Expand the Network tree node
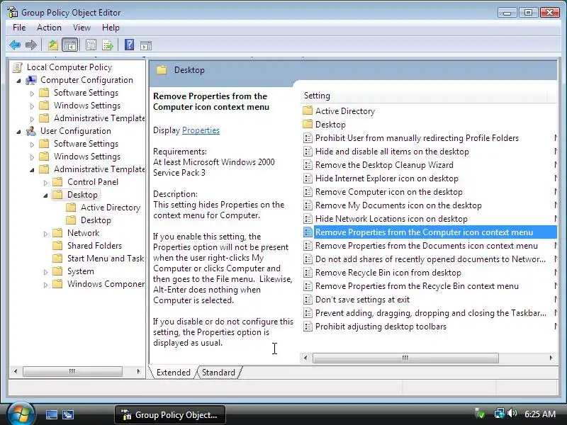Image resolution: width=567 pixels, height=425 pixels. click(x=45, y=234)
